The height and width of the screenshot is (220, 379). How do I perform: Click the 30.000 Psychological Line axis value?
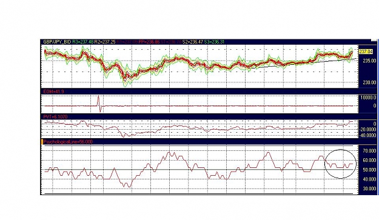click(x=369, y=188)
